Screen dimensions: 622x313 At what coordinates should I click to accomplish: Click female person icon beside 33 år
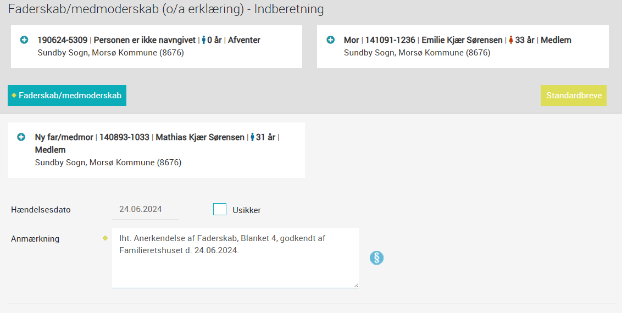[511, 40]
